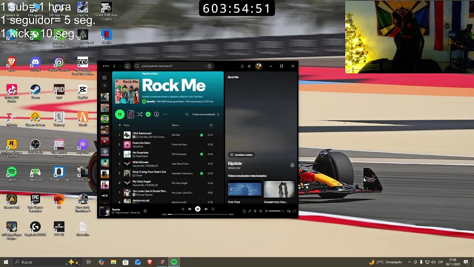
Task: Add Riptide to library with plus circle
Action: (x=292, y=165)
